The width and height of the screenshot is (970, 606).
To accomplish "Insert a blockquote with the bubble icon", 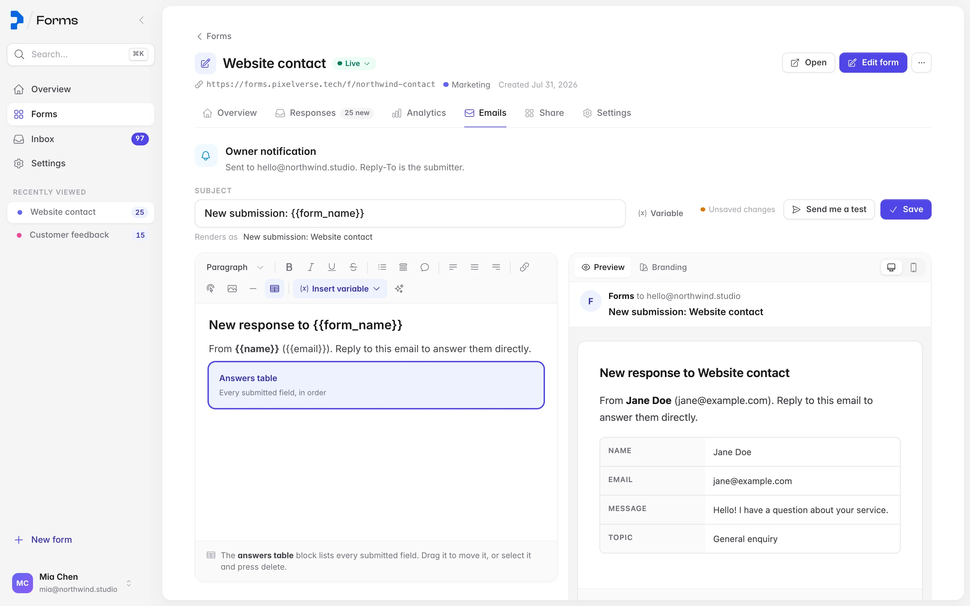I will [425, 267].
